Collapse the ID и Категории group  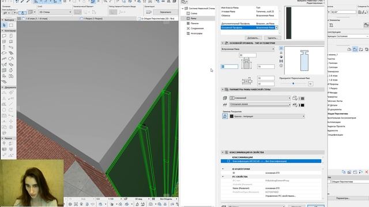click(x=223, y=168)
